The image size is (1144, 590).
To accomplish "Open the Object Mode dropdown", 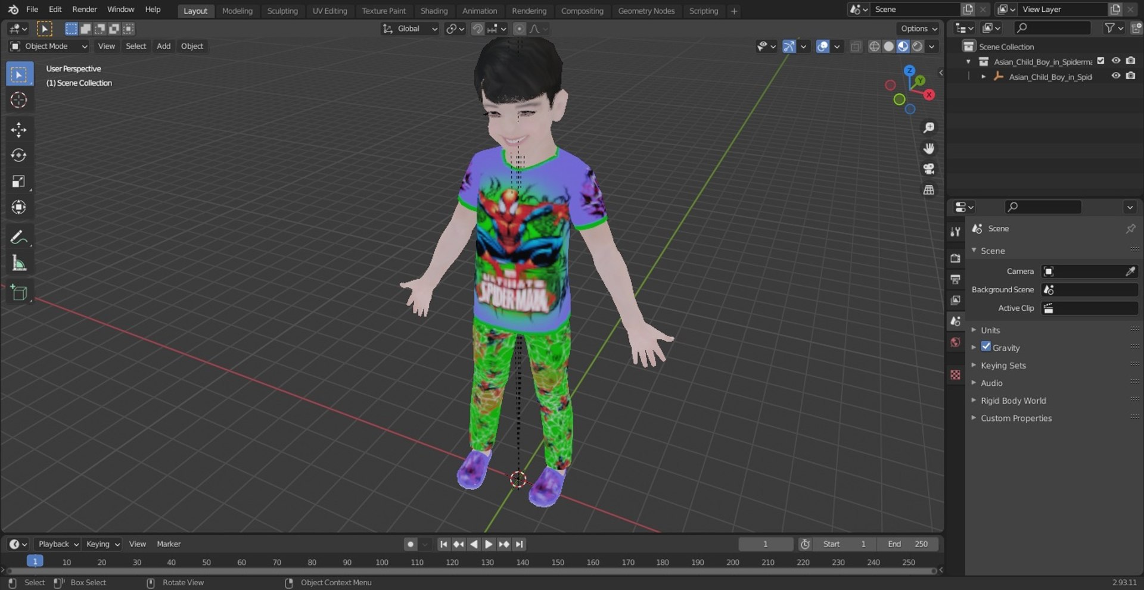I will (49, 46).
